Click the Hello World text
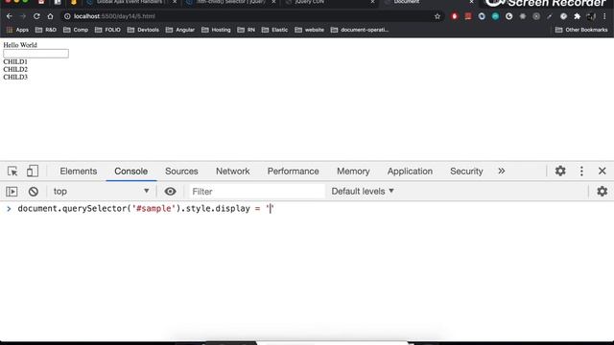 coord(20,45)
